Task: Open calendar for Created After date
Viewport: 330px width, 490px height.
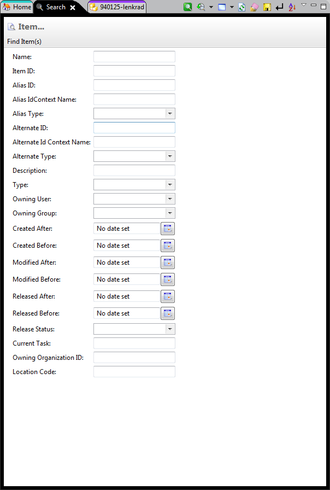Action: (168, 229)
